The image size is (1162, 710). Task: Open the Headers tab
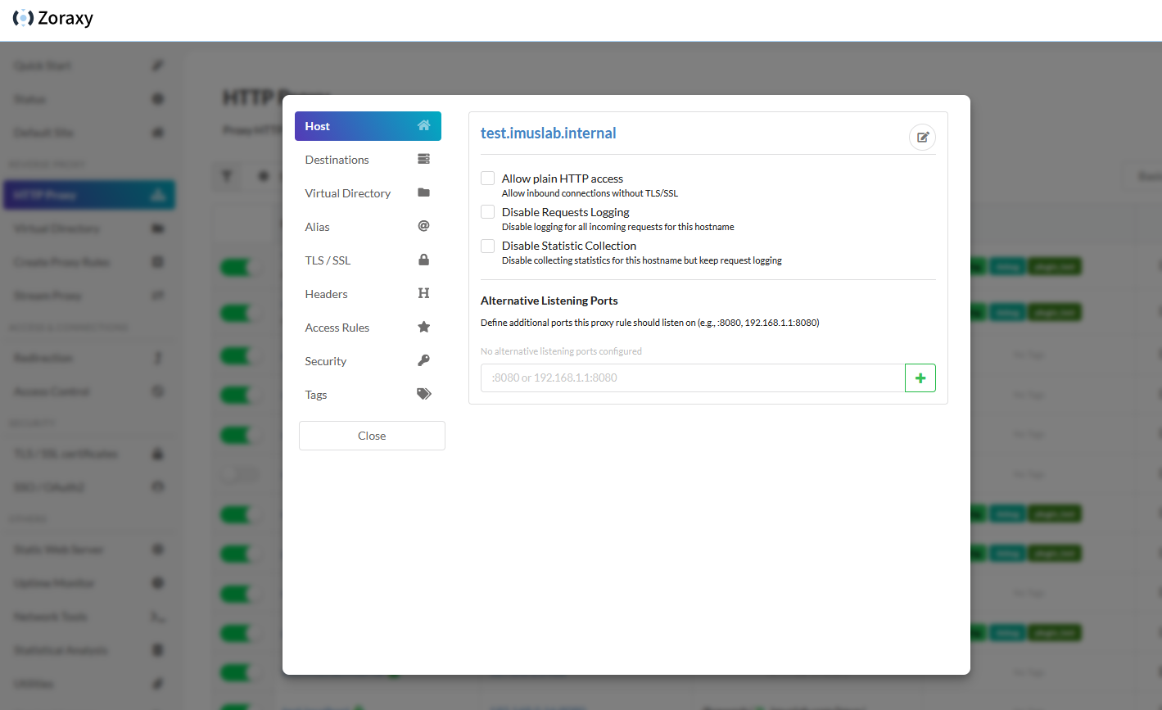(x=368, y=294)
